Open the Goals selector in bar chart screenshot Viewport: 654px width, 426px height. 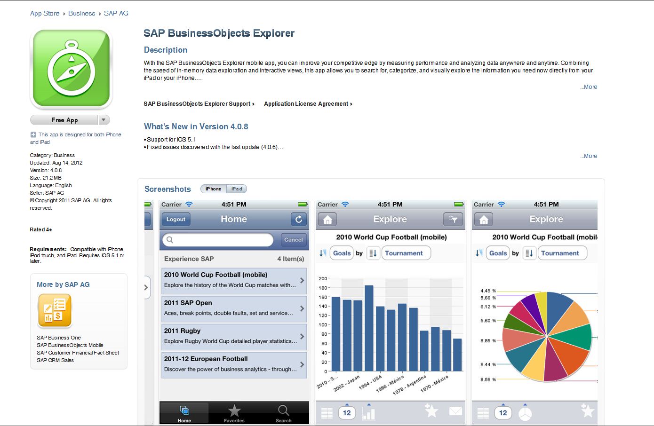point(342,253)
